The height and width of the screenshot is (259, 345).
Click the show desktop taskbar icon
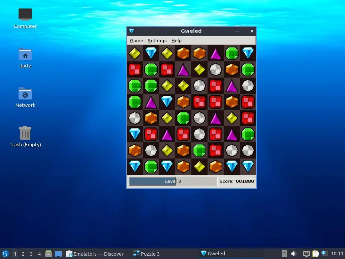58,254
